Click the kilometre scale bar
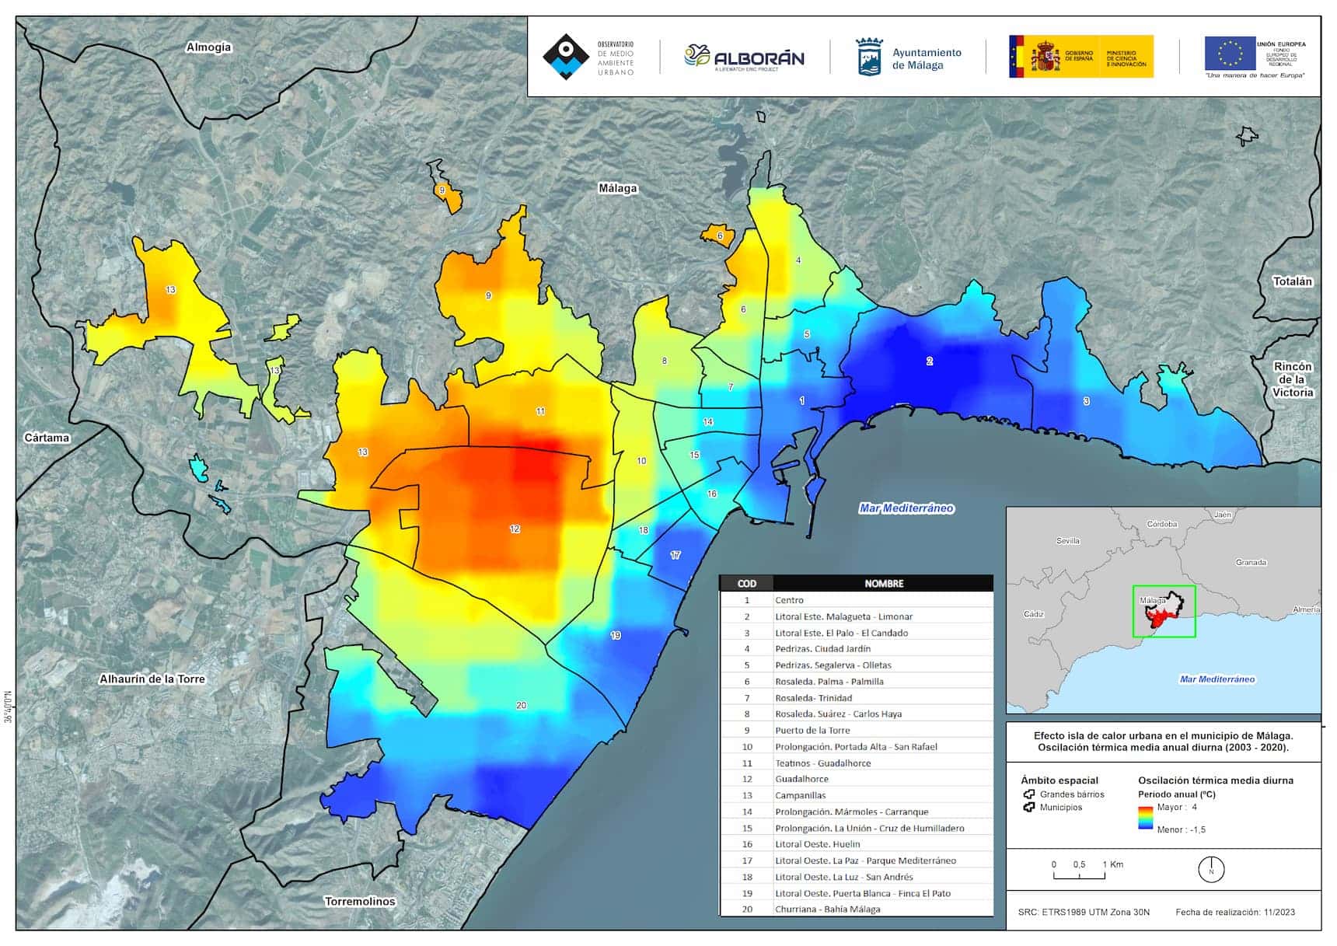This screenshot has height=946, width=1337. (1079, 875)
